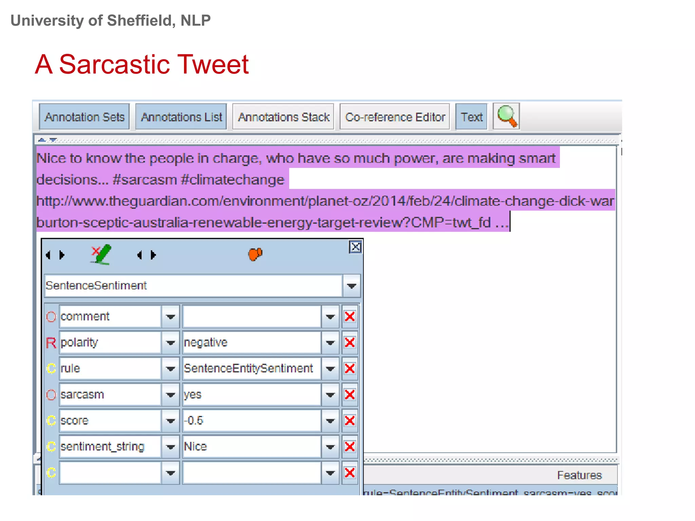695x521 pixels.
Task: Open the negative polarity value dropdown
Action: coord(330,343)
